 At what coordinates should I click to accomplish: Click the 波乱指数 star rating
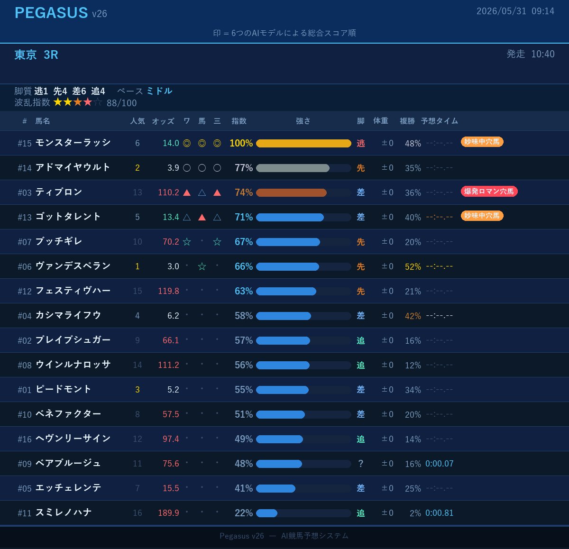click(x=78, y=102)
